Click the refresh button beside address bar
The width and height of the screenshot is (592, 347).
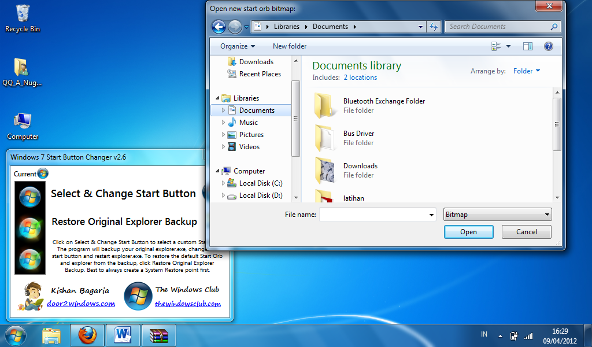coord(434,27)
